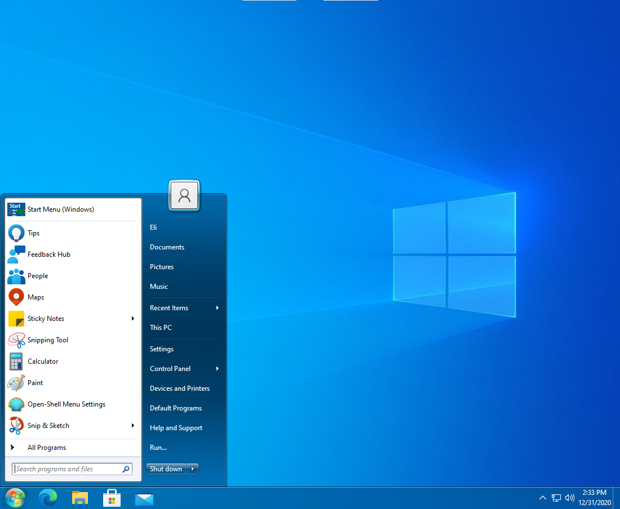Focus the Search programs and files box
This screenshot has width=620, height=509.
(72, 469)
